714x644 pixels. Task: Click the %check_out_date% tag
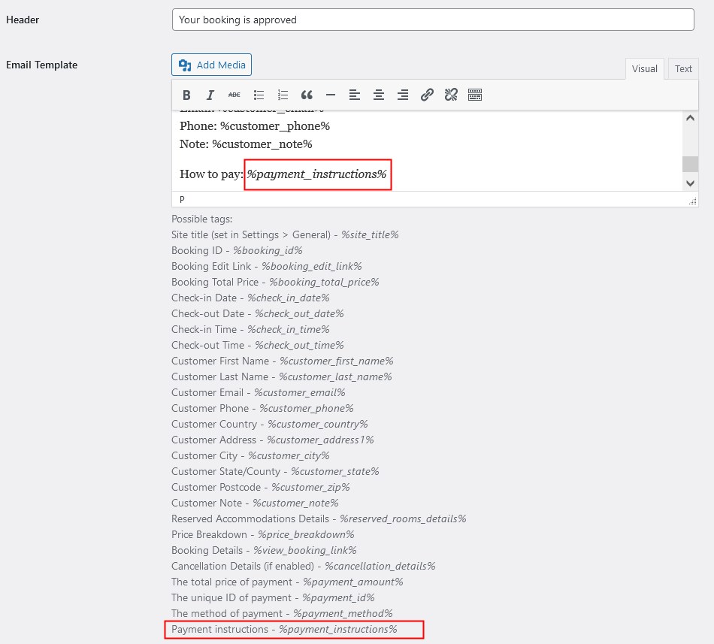pyautogui.click(x=299, y=313)
